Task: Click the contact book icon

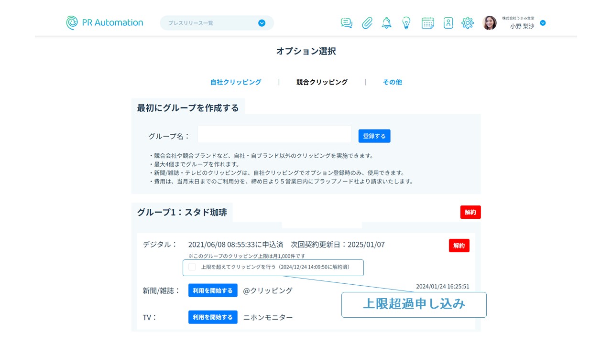Action: coord(448,23)
